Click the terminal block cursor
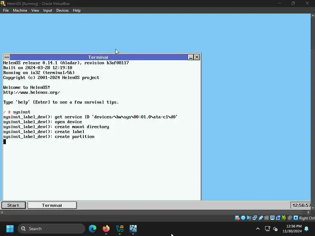The width and height of the screenshot is (315, 236). pyautogui.click(x=5, y=142)
